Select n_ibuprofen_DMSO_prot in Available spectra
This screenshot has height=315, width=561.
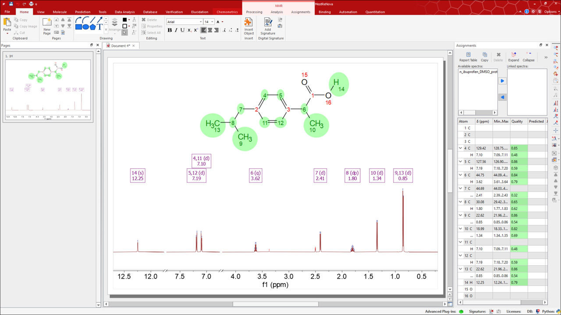(x=478, y=71)
